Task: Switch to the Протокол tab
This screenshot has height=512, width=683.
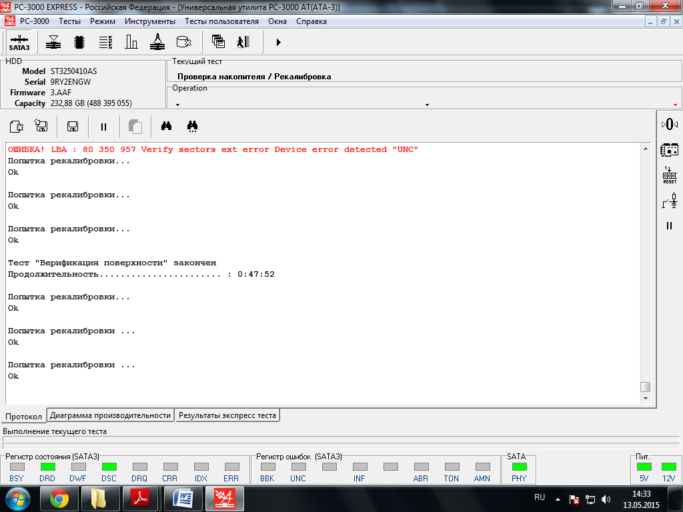Action: pyautogui.click(x=23, y=416)
